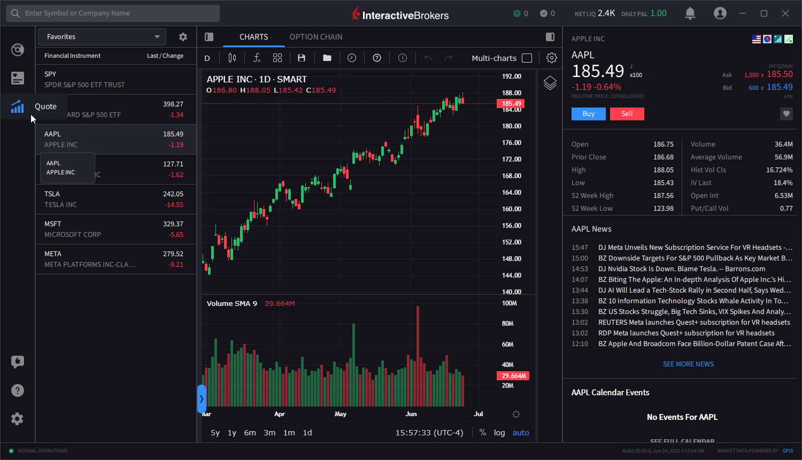Set chart range to 3m
The height and width of the screenshot is (460, 802).
pos(269,433)
